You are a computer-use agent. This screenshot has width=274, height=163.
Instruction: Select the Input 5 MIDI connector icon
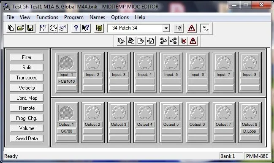171,63
